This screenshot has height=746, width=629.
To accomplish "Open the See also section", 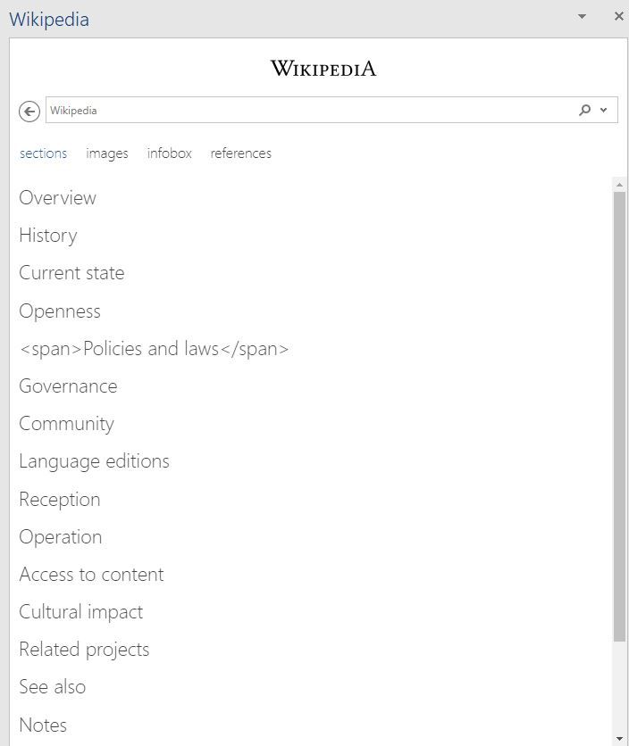I will click(x=53, y=687).
